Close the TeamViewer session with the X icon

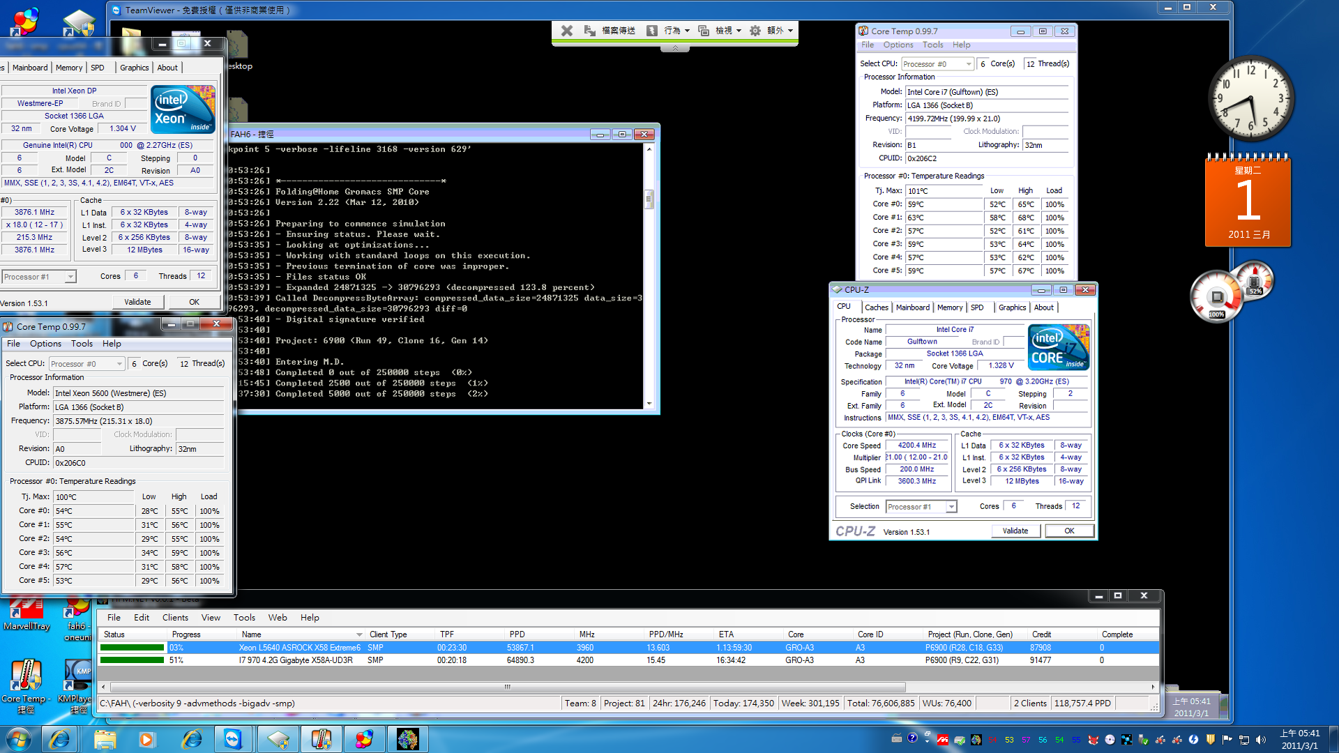tap(567, 31)
